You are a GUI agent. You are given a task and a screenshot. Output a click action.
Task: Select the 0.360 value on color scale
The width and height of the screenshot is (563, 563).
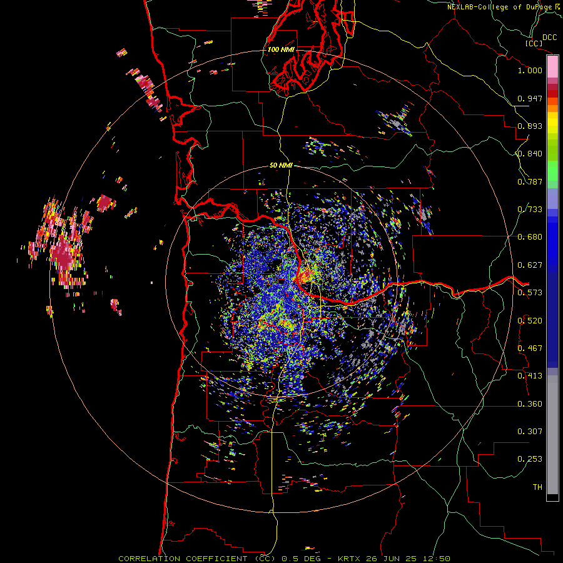(x=530, y=404)
